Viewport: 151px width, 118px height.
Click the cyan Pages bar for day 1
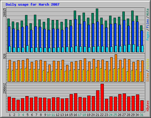[x=10, y=49]
